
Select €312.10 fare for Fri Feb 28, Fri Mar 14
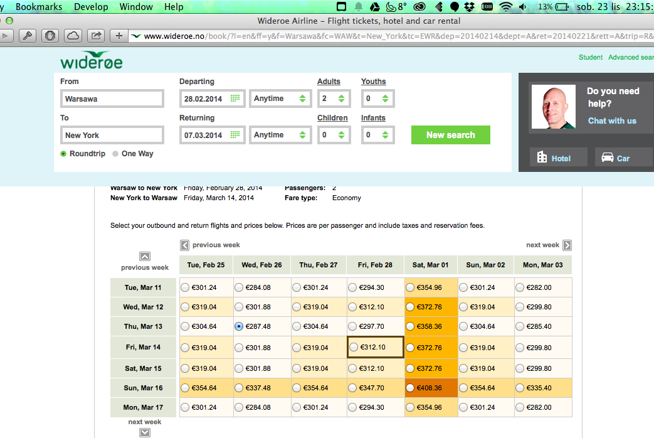[354, 347]
